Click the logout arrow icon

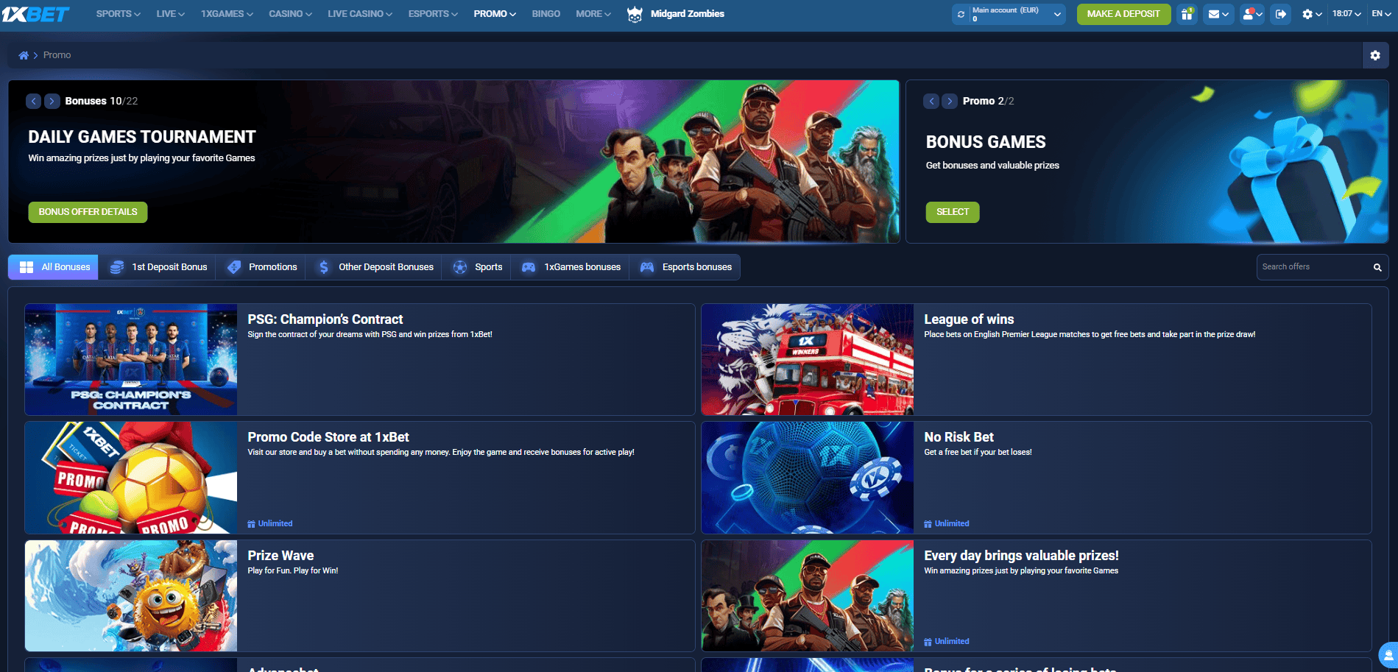tap(1280, 14)
